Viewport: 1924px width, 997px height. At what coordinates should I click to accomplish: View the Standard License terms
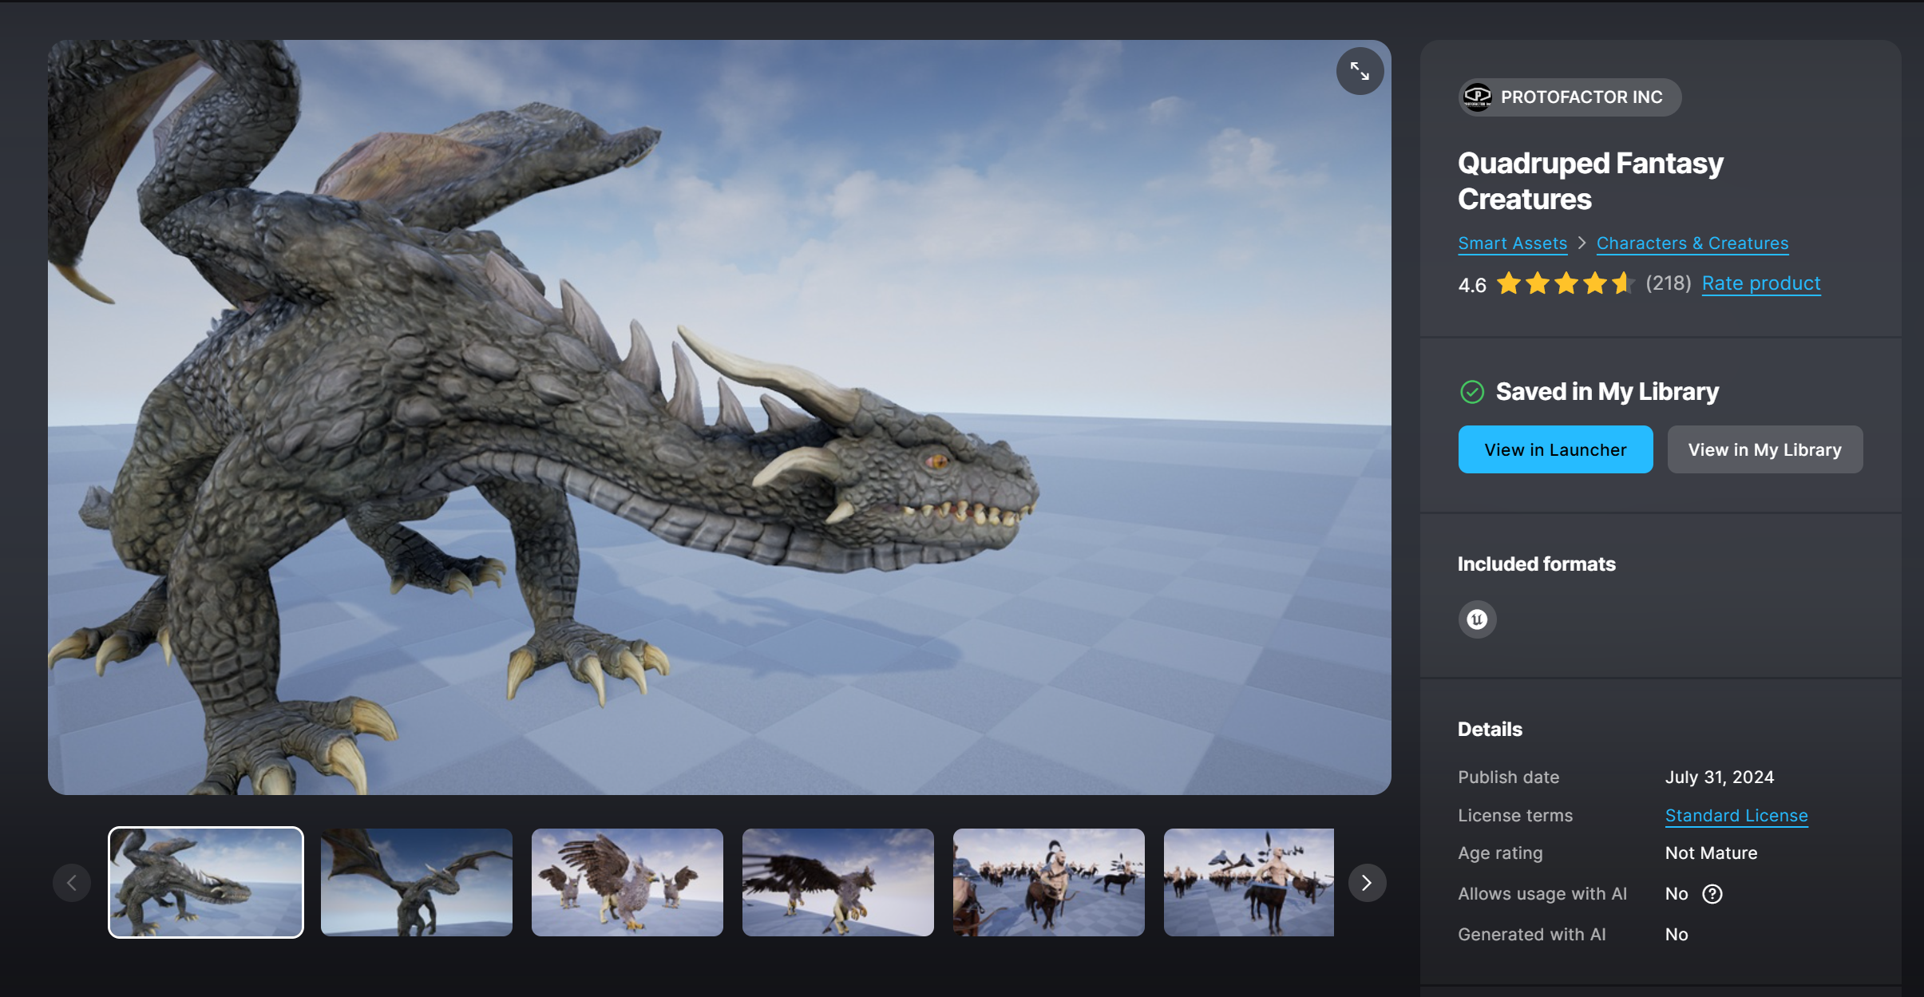[1737, 815]
